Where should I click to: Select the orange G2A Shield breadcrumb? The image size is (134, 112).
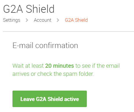click(76, 20)
